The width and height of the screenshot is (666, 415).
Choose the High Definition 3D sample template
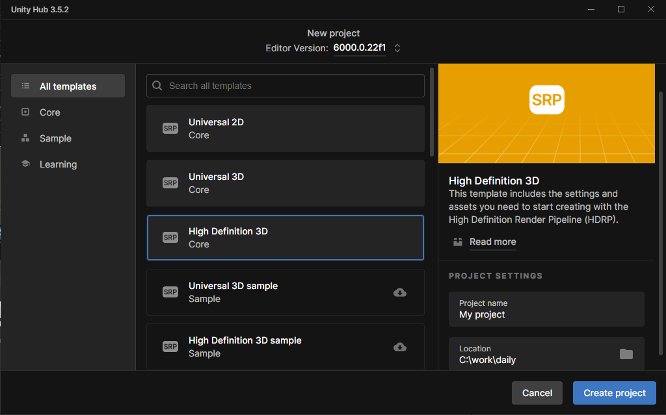(286, 347)
